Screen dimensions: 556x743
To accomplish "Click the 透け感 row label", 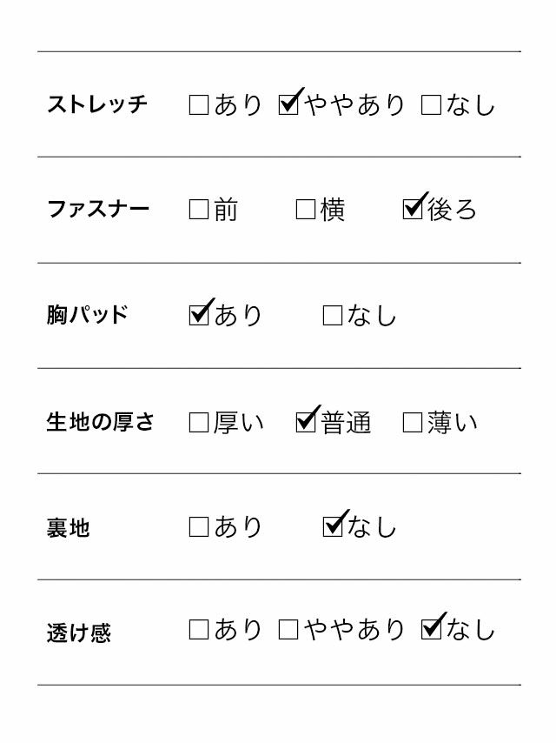I will (79, 633).
